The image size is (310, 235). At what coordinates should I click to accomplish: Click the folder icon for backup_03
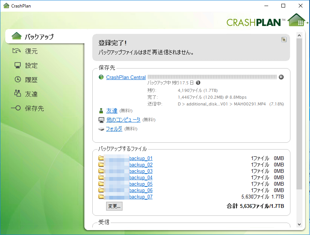tap(101, 171)
